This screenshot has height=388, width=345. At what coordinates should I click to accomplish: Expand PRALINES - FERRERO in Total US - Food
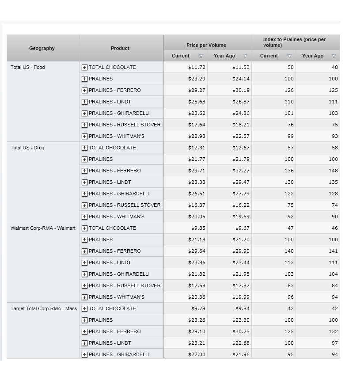pos(84,91)
